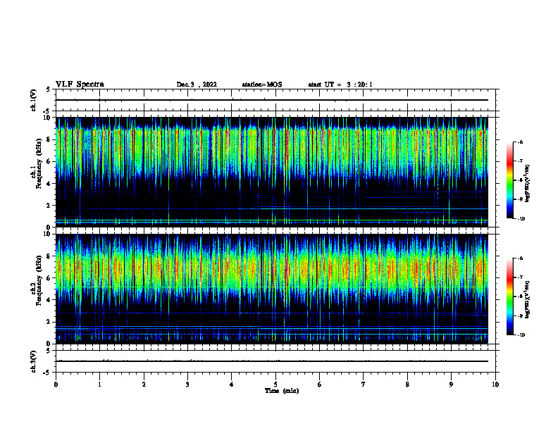Screen dimensions: 558x431
Task: Click the "-10" label on ch.1 colorbar
Action: click(521, 218)
